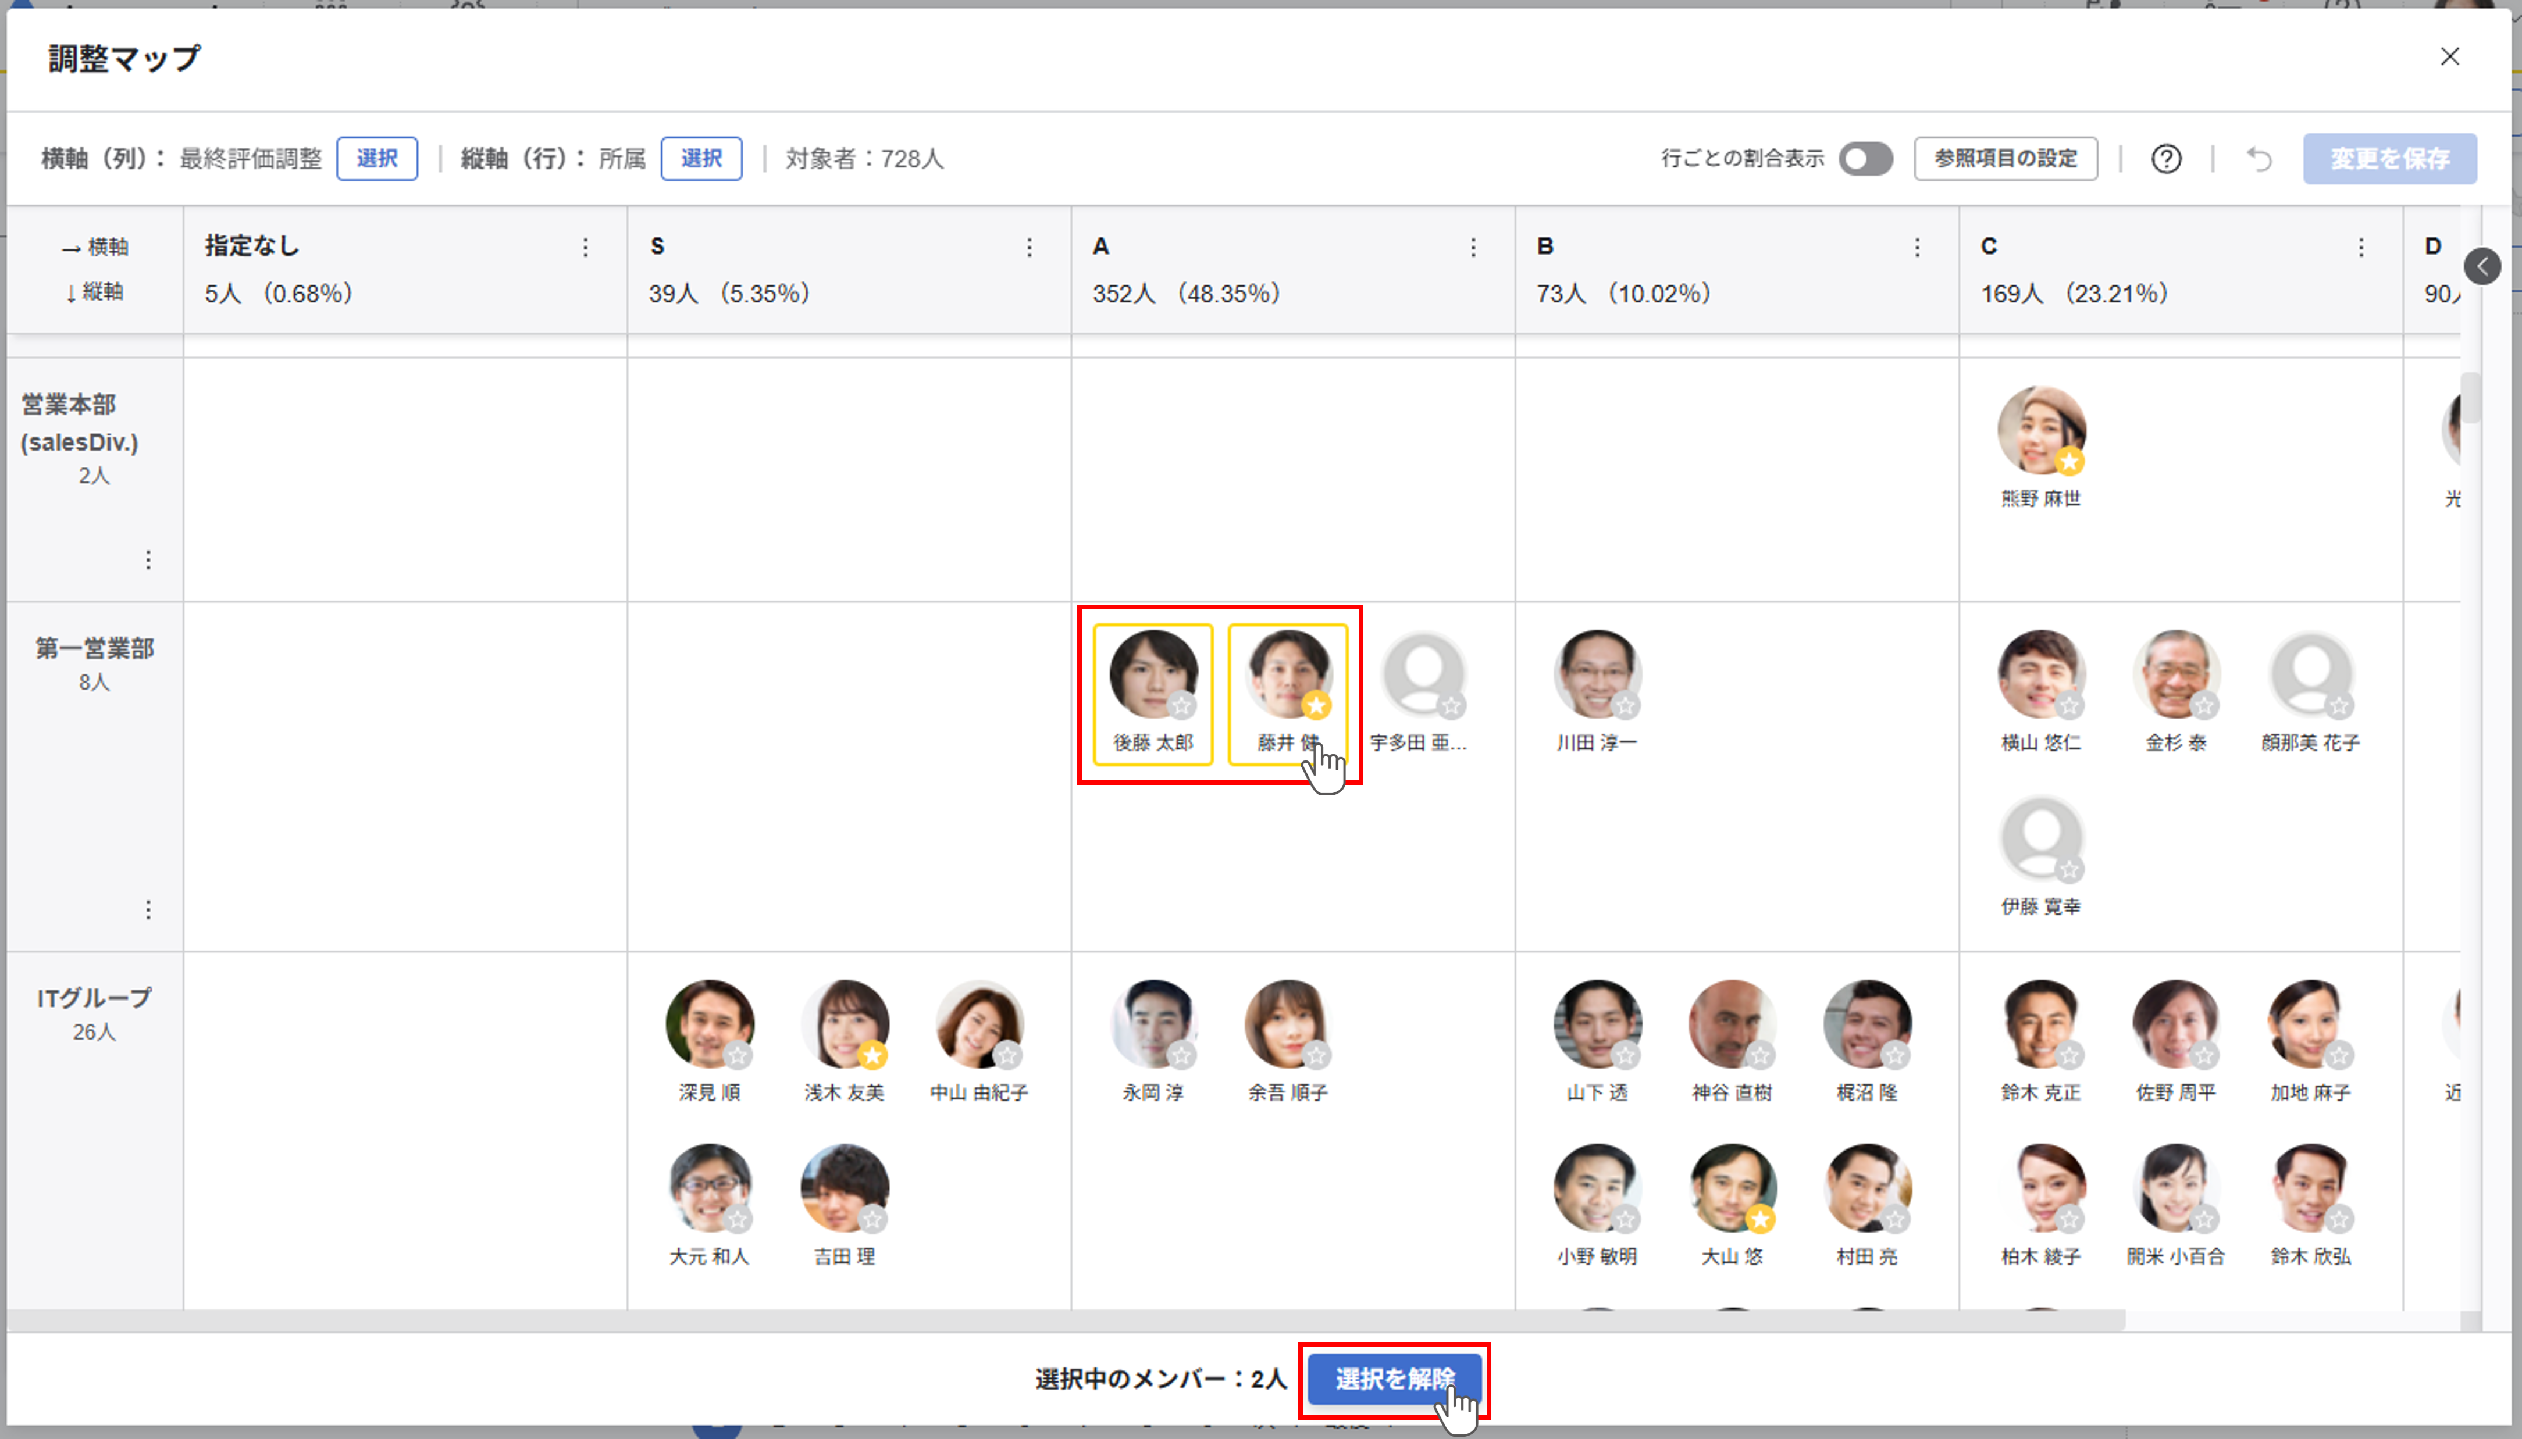
Task: Open kebab menu of 指定なし column
Action: 585,247
